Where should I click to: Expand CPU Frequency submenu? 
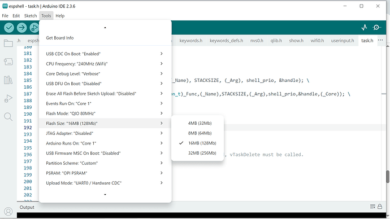click(105, 64)
